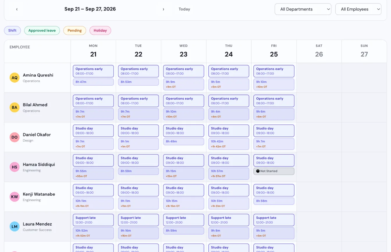Open the All Departments dropdown

tap(303, 9)
